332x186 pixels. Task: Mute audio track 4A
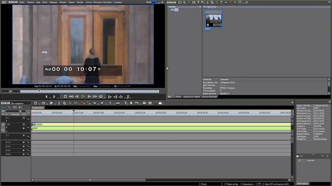pyautogui.click(x=24, y=154)
